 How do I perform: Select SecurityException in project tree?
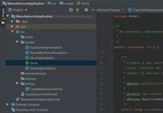coord(42,58)
